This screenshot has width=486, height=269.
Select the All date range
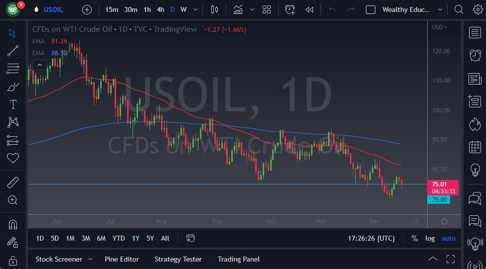point(165,238)
